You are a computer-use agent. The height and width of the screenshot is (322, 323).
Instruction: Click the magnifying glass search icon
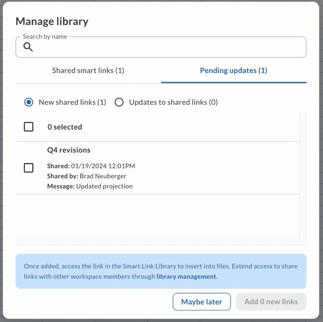(28, 47)
